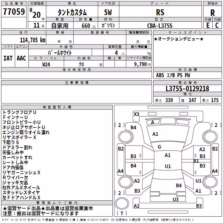Click note ネジ止ロアサポートU
The width and height of the screenshot is (223, 223).
pyautogui.click(x=24, y=127)
